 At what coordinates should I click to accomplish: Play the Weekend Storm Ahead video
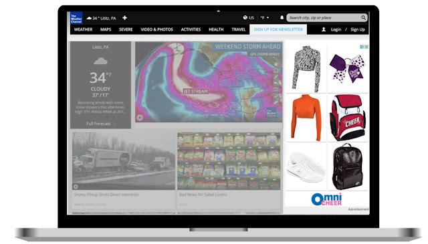coord(140,118)
